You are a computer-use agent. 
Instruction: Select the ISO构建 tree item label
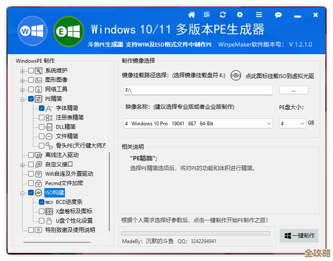click(x=55, y=193)
